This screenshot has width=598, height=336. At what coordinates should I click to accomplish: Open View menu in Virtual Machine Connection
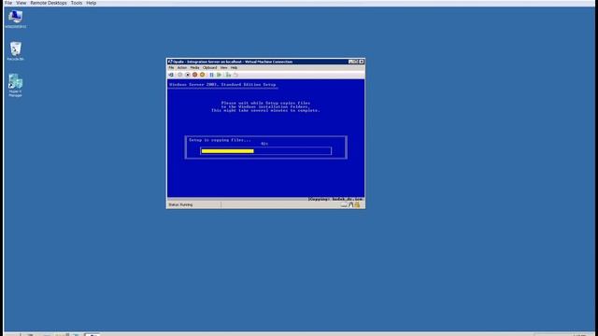pyautogui.click(x=224, y=68)
